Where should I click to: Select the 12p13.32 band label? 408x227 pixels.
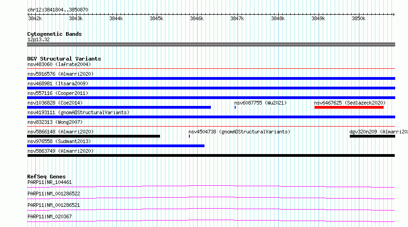click(39, 39)
